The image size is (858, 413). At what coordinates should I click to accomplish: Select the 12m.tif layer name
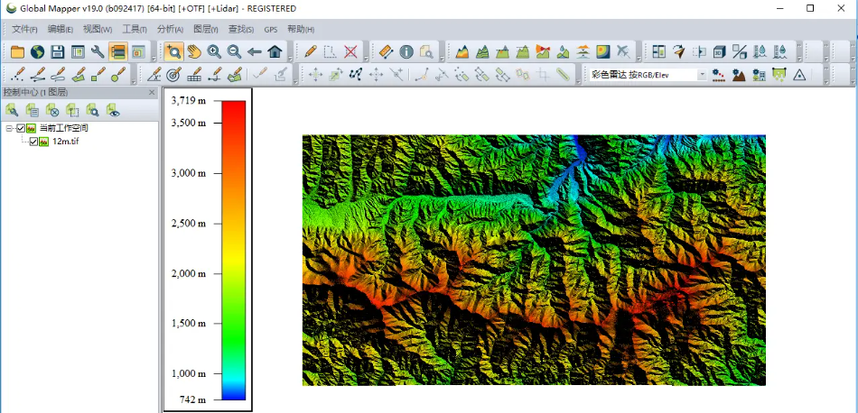pyautogui.click(x=65, y=142)
